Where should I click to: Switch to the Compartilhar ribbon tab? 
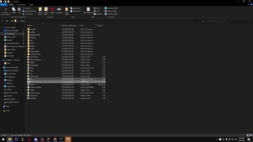pyautogui.click(x=21, y=5)
